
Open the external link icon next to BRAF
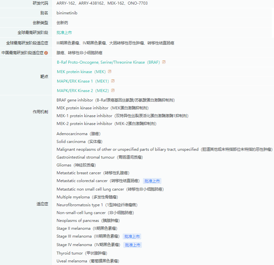click(x=164, y=62)
